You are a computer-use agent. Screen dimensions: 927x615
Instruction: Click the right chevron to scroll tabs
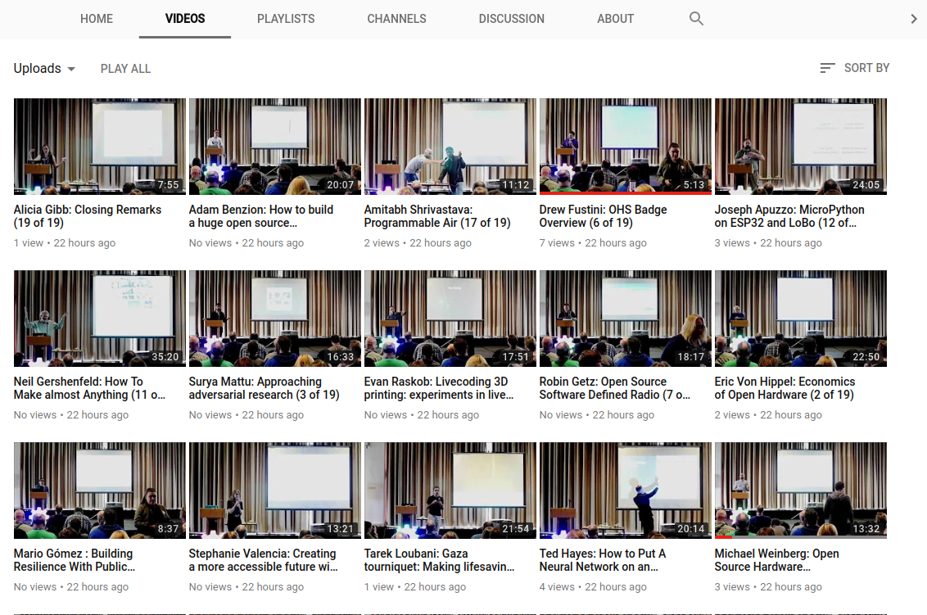click(x=914, y=19)
